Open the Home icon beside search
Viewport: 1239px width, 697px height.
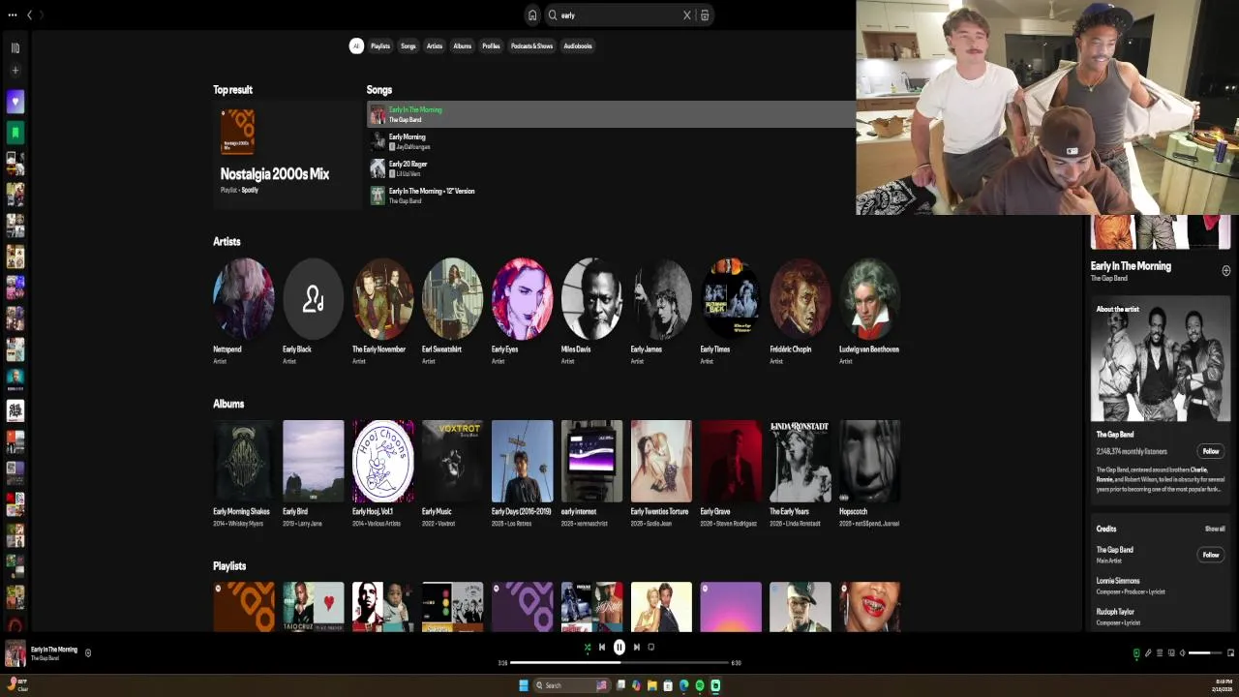(531, 15)
